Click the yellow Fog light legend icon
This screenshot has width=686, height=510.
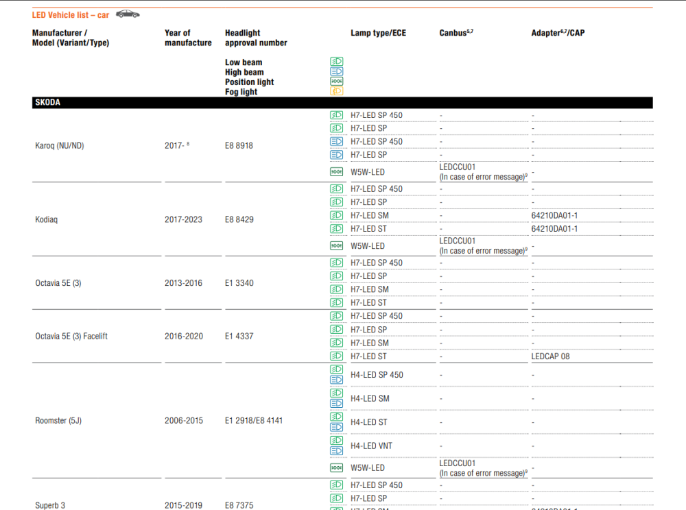pyautogui.click(x=336, y=91)
